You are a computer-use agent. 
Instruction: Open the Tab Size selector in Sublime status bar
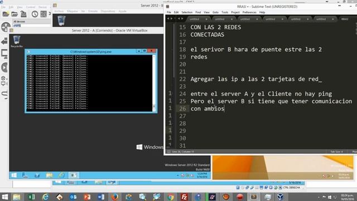336,152
